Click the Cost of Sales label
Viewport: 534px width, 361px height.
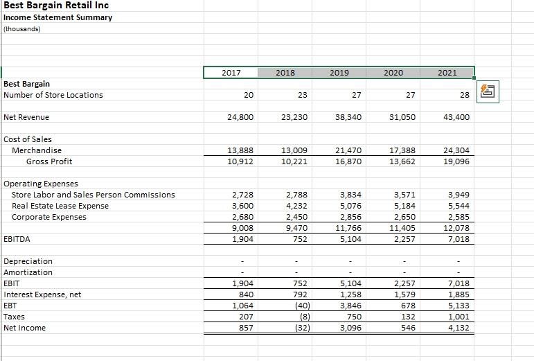click(28, 139)
